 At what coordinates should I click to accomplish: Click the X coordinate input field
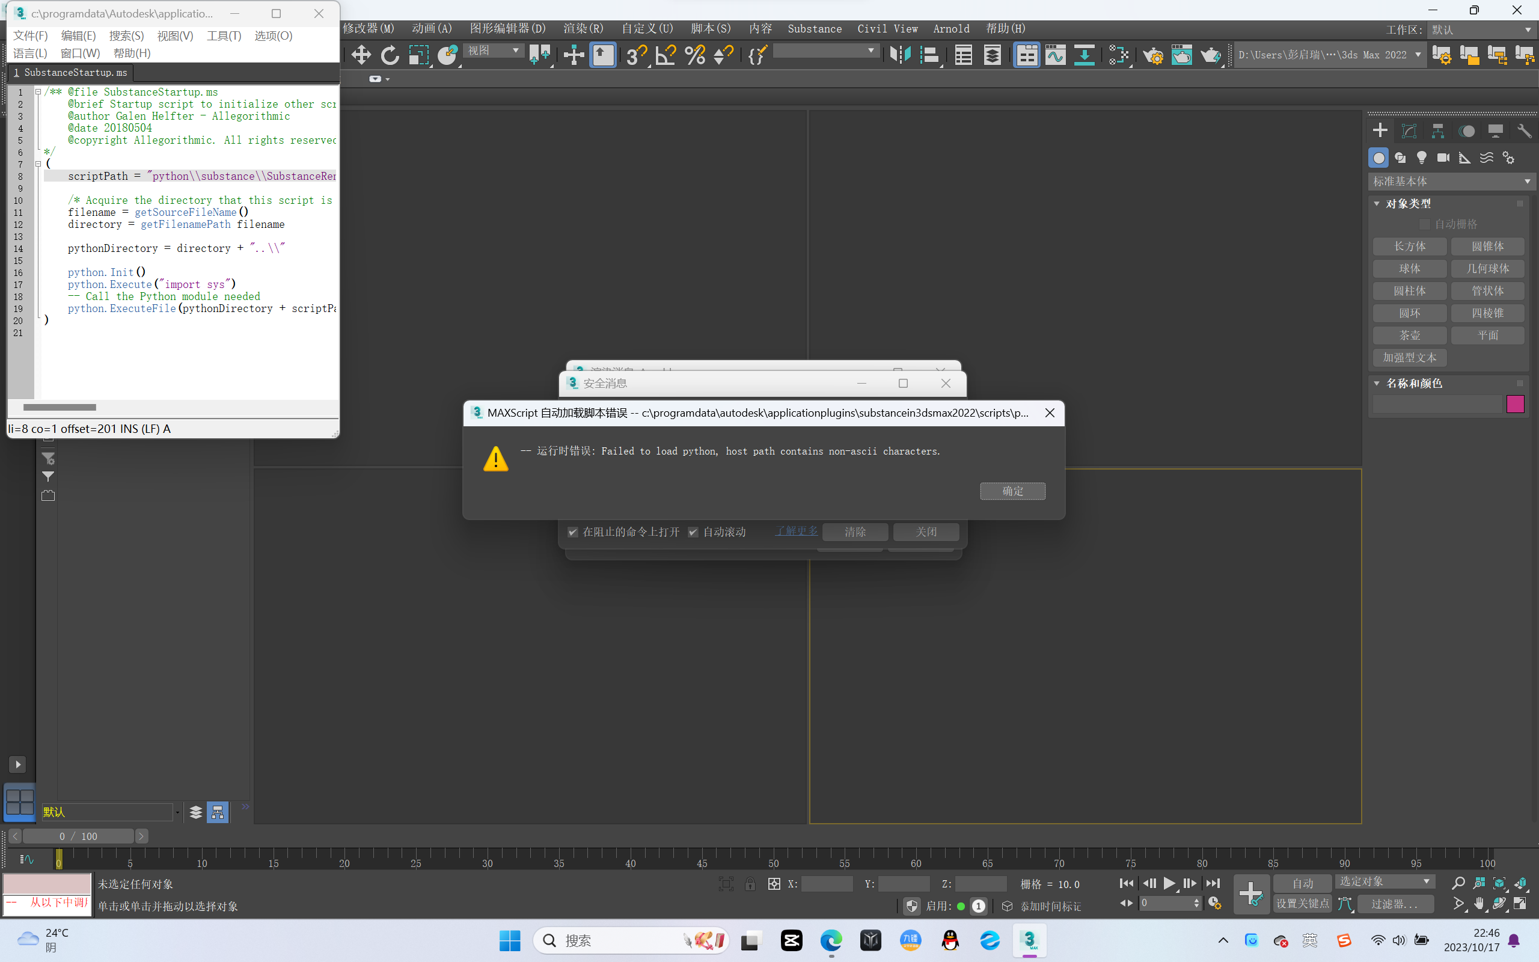pos(826,884)
